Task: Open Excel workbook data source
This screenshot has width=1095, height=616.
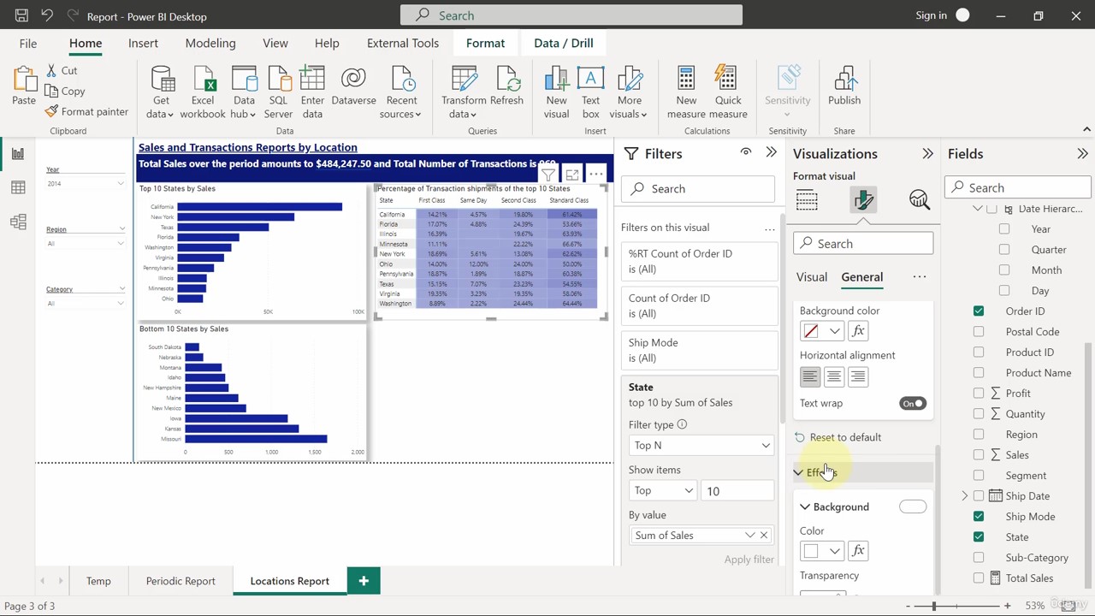Action: click(203, 92)
